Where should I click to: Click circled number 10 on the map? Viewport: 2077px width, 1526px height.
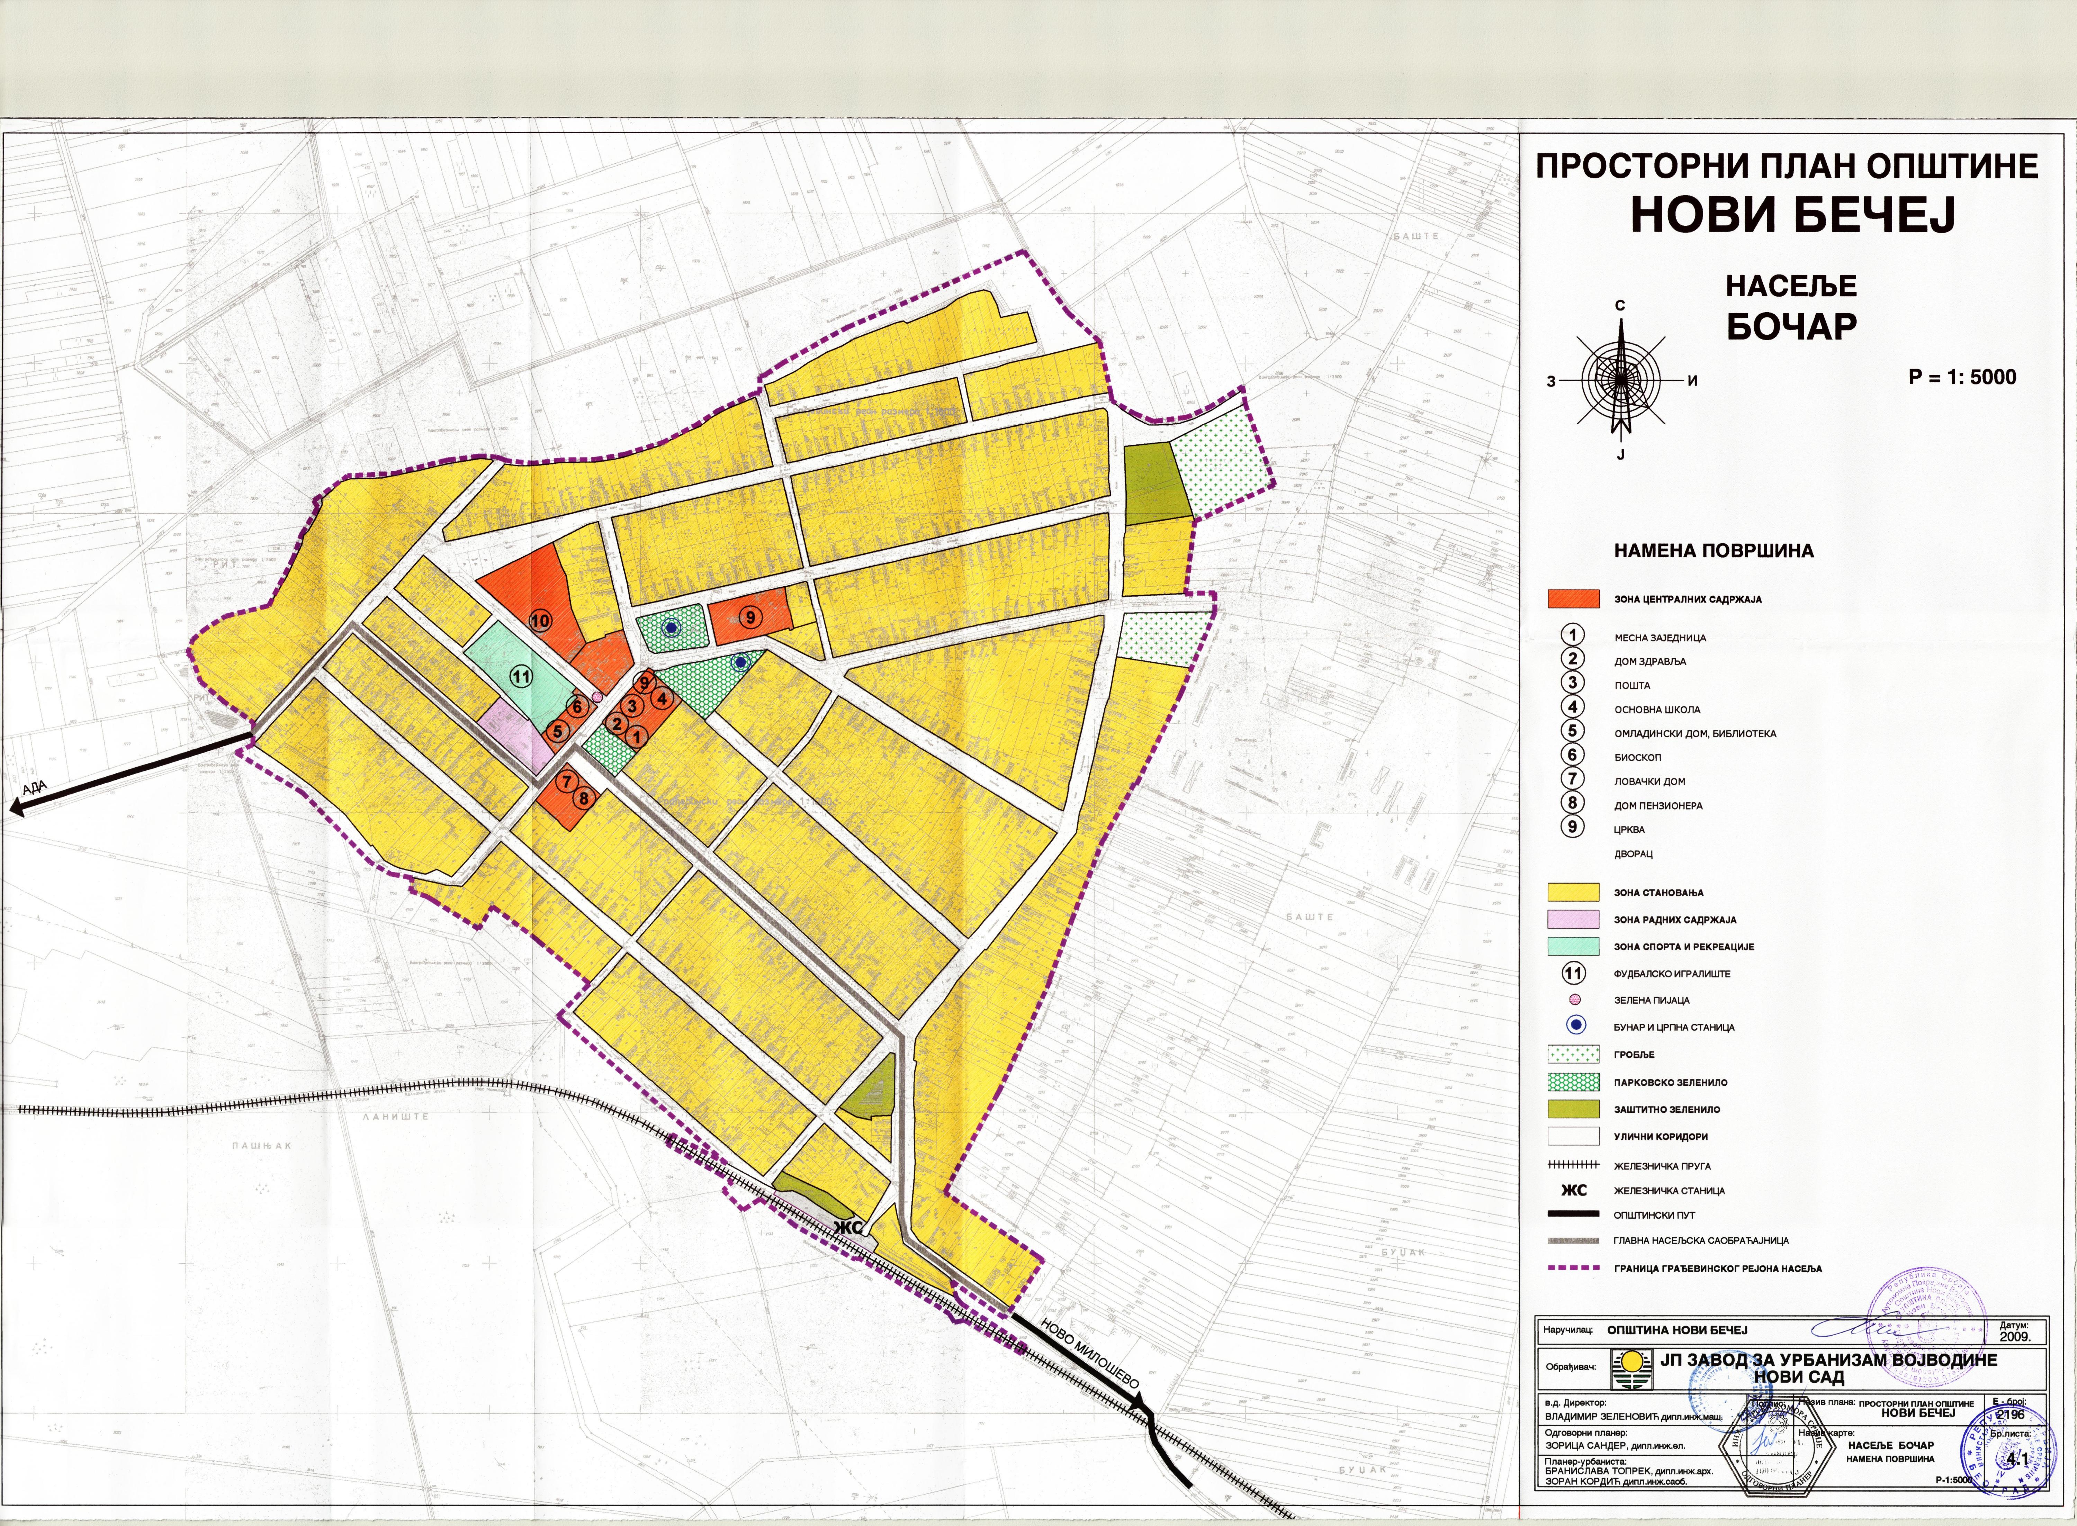pos(540,620)
